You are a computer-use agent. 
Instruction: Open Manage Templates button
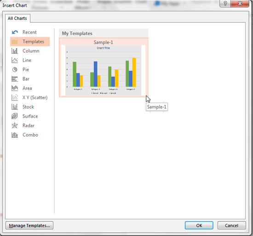tap(29, 225)
